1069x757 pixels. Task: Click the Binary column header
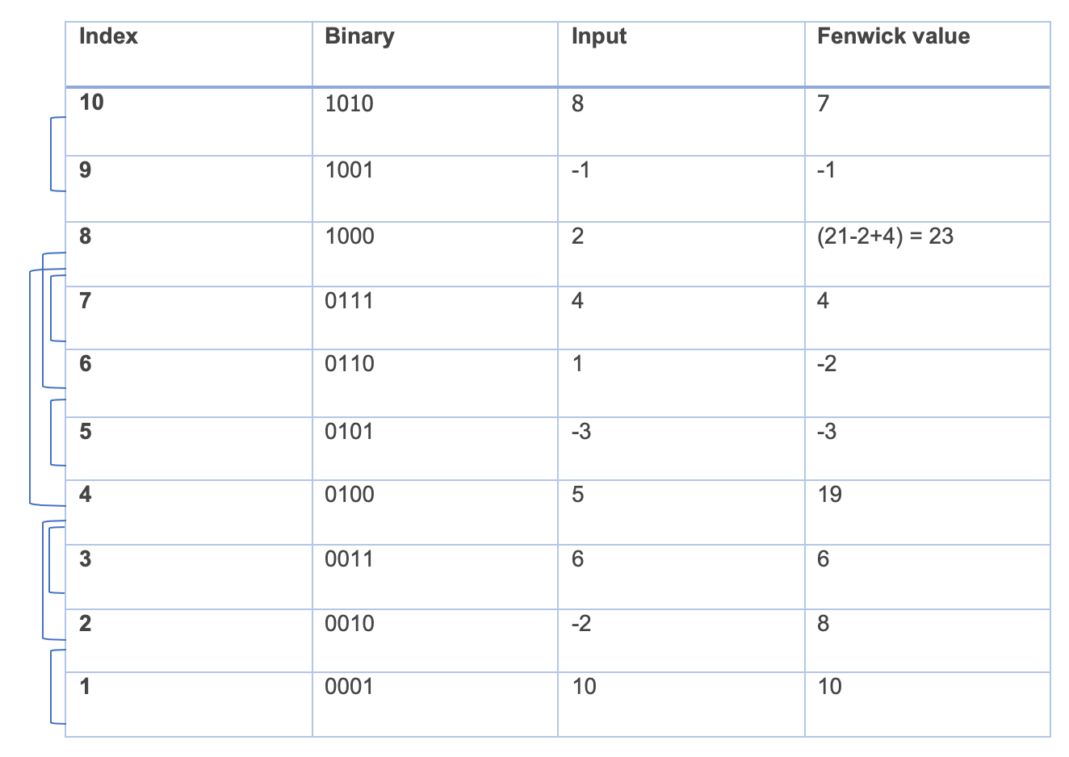(359, 36)
